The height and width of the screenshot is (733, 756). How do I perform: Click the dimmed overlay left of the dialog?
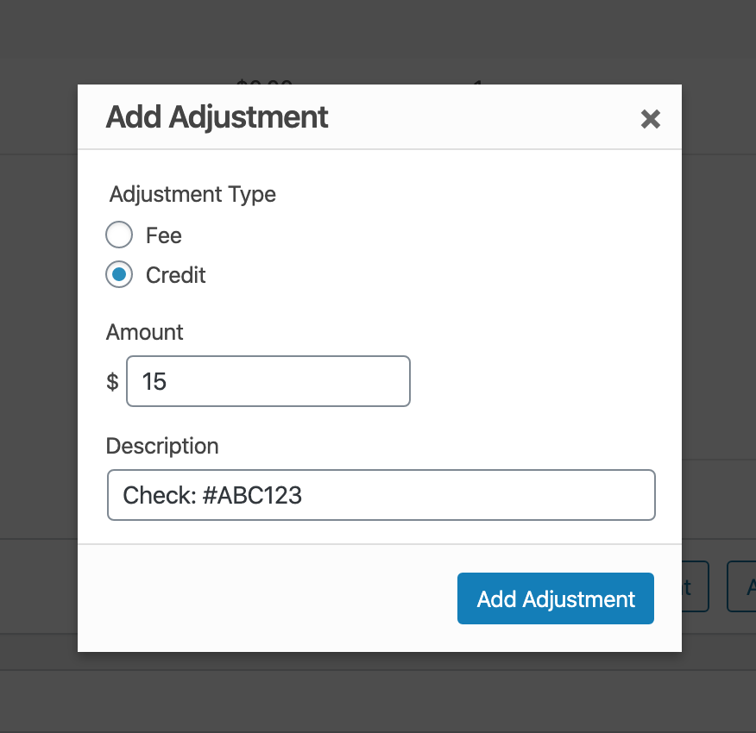(39, 345)
